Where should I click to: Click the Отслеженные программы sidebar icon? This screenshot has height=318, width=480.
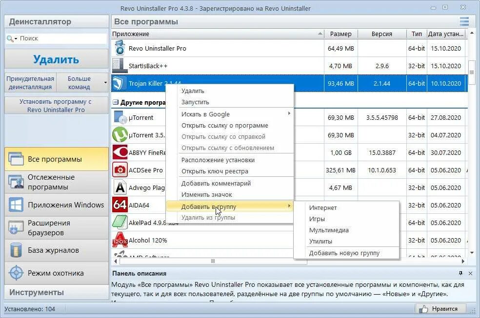[x=16, y=182]
